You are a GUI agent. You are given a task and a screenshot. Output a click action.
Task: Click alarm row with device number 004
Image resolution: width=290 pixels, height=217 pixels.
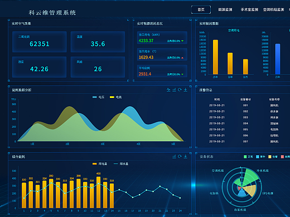pyautogui.click(x=244, y=124)
